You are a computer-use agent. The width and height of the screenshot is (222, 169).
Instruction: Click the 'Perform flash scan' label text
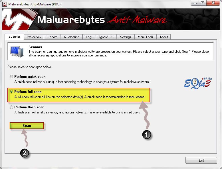[29, 107]
